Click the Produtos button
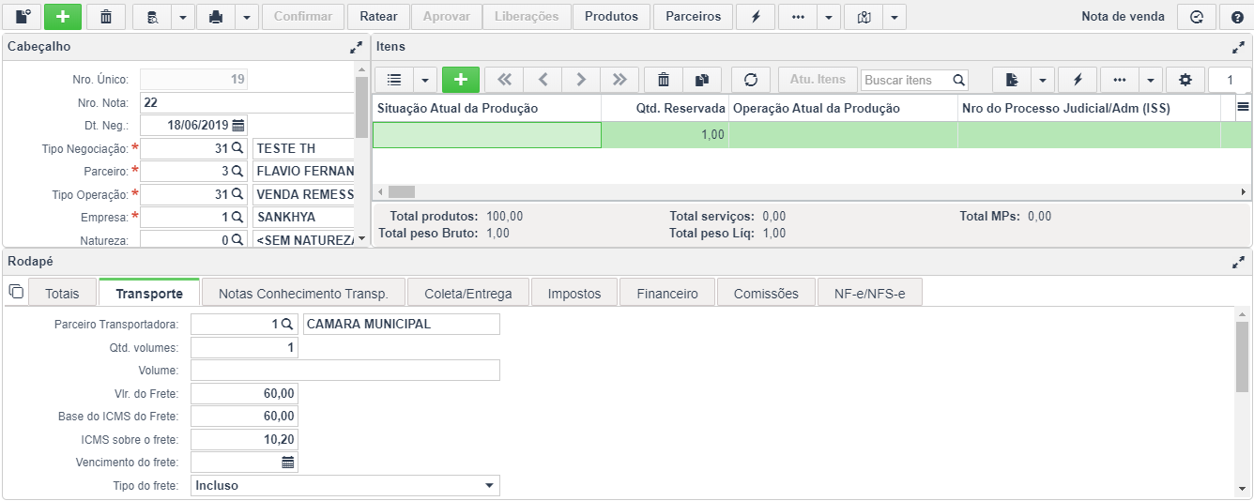The image size is (1254, 501). click(611, 17)
